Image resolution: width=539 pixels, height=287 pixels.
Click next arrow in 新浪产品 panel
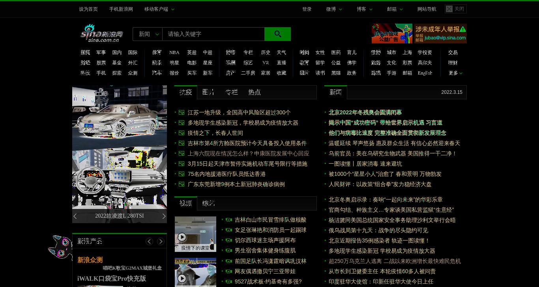[x=161, y=241]
